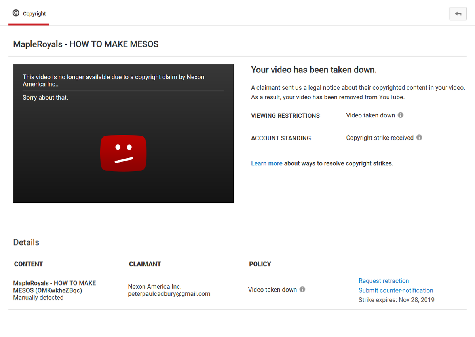Open Learn more about copyright strikes
Image resolution: width=475 pixels, height=337 pixels.
pos(267,163)
